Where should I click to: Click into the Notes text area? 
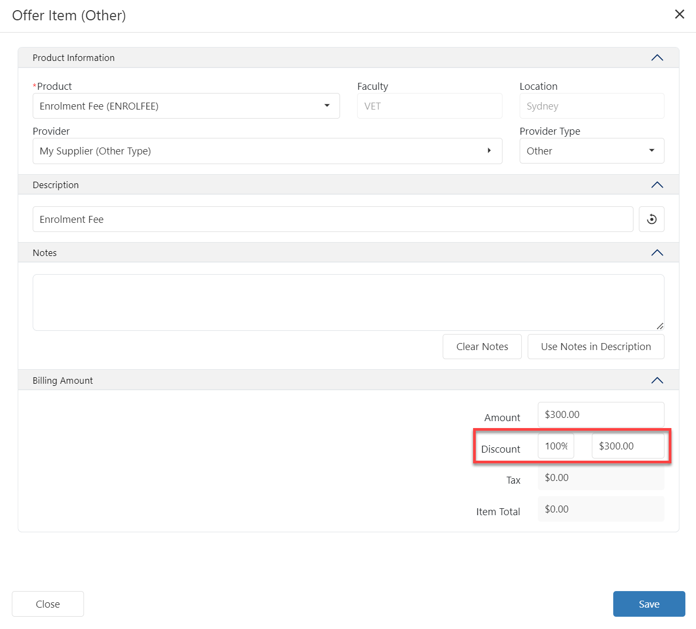(348, 302)
